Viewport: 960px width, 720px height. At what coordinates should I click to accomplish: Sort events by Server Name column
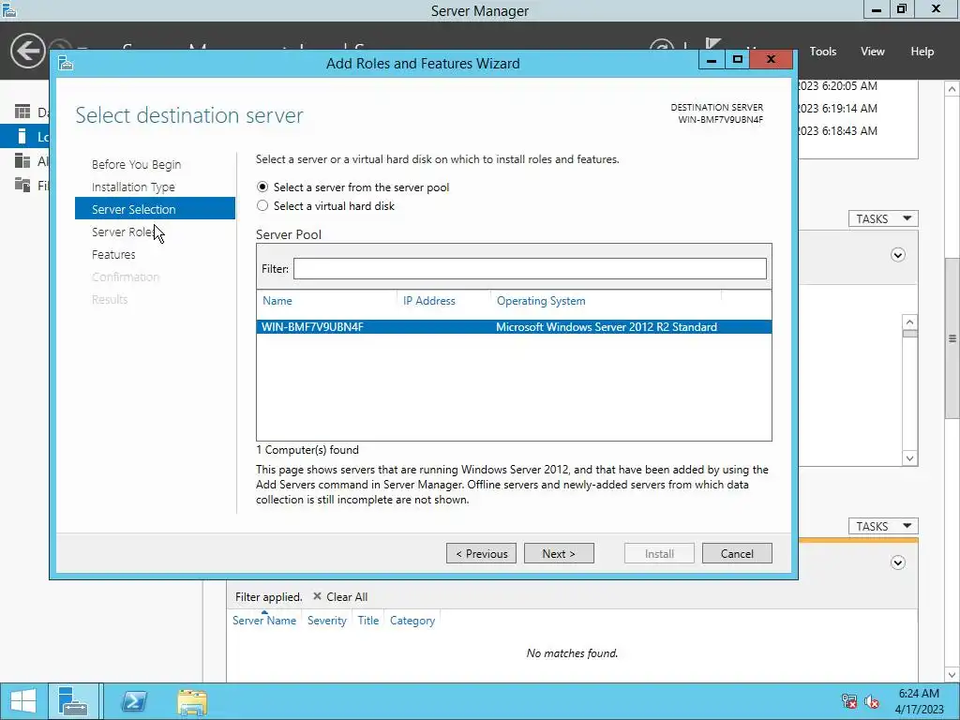263,621
